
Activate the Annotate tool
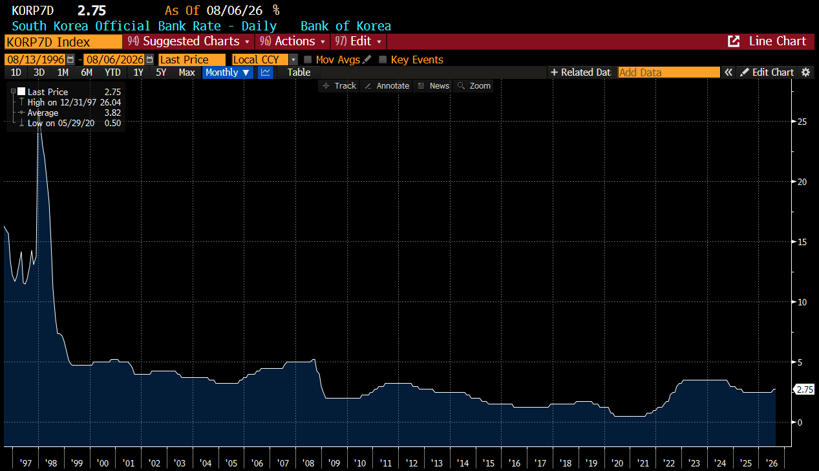(x=387, y=86)
